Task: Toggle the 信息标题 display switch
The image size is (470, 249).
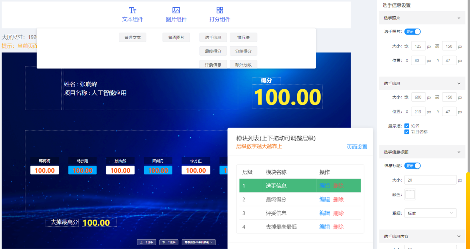Action: 413,166
